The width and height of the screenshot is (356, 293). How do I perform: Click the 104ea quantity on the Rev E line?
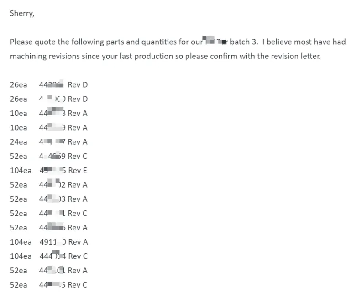click(21, 170)
